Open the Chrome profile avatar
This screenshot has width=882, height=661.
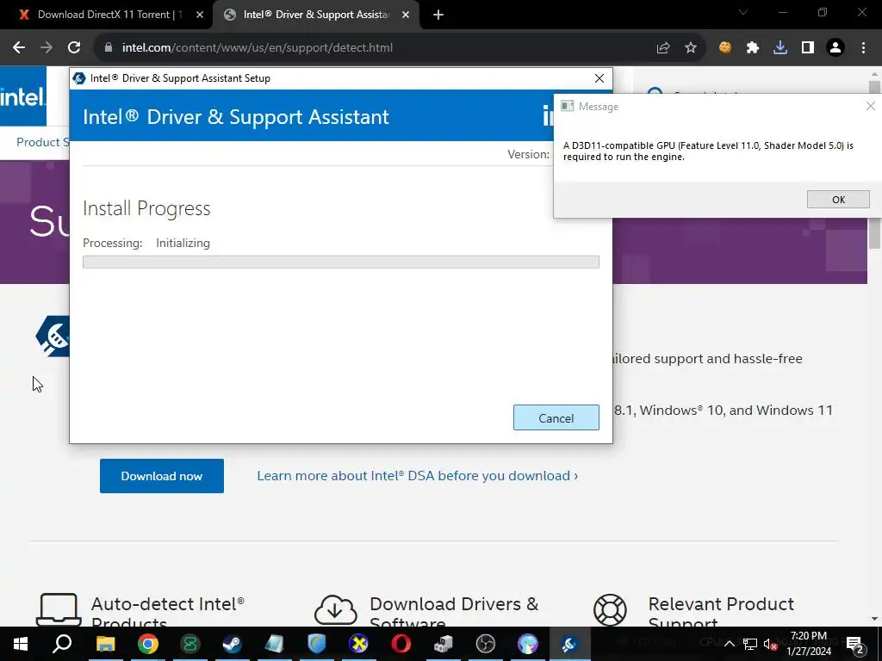tap(835, 48)
